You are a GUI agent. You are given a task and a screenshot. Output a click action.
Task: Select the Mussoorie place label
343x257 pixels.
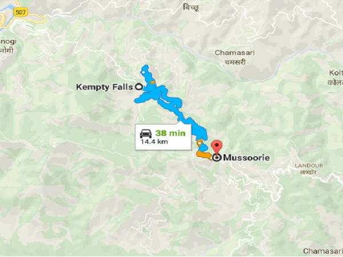click(246, 158)
